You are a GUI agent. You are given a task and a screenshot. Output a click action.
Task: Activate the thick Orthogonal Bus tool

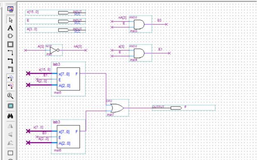pyautogui.click(x=10, y=61)
